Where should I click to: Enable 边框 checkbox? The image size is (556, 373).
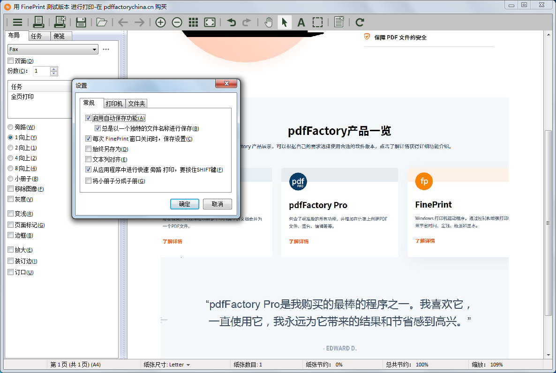coord(11,235)
